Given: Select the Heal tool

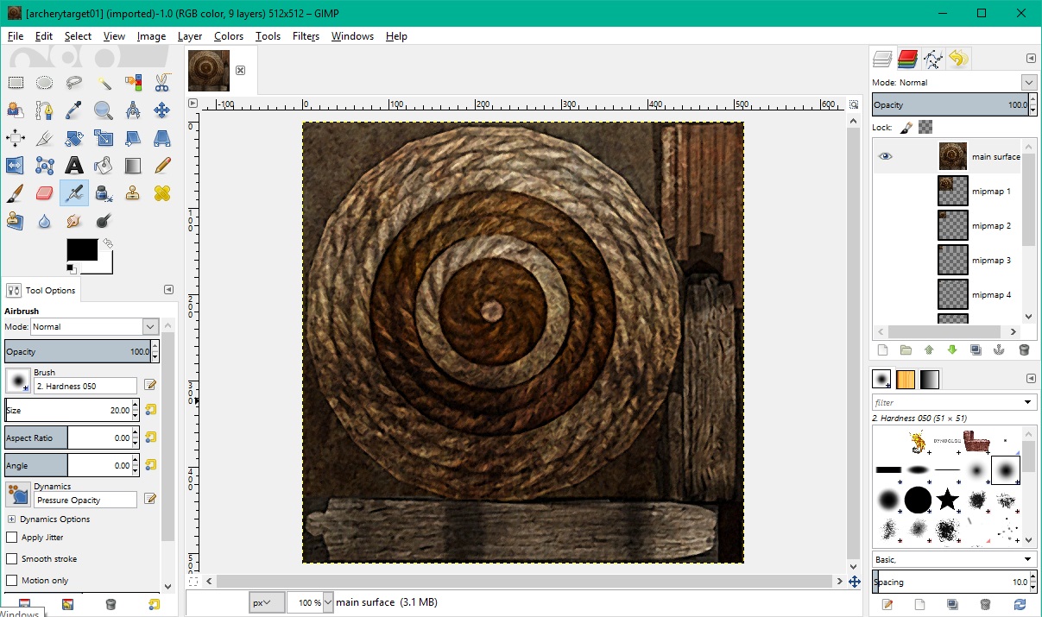Looking at the screenshot, I should (161, 193).
